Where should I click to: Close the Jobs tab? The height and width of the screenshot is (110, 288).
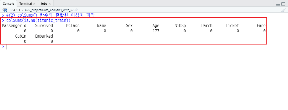click(50, 4)
